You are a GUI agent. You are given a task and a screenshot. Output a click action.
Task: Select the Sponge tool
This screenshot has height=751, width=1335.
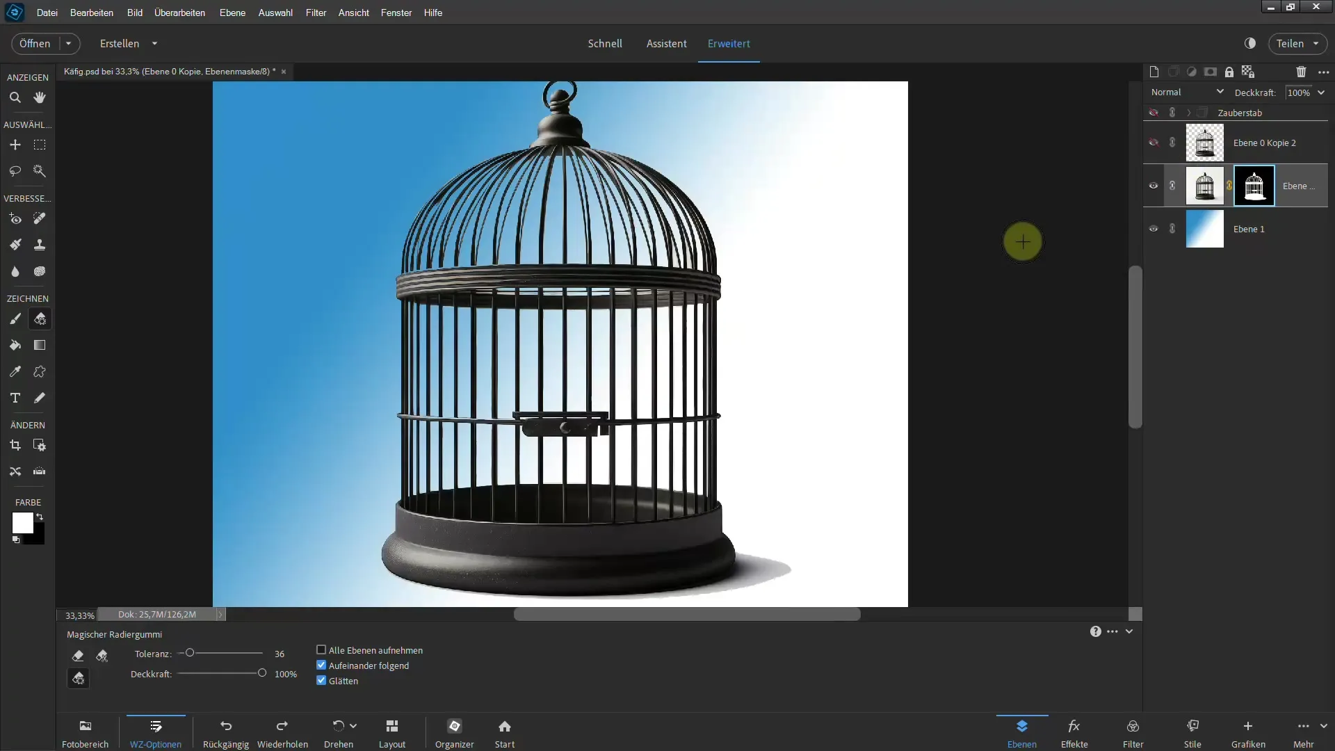(40, 271)
